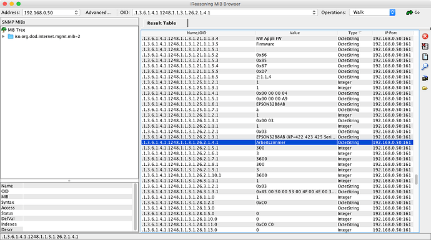Click the properties panel vertical scrollbar
Screen dimensions: 431x240
coord(136,207)
